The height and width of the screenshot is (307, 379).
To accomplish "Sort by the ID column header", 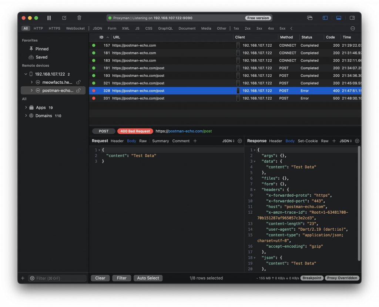I will point(101,37).
